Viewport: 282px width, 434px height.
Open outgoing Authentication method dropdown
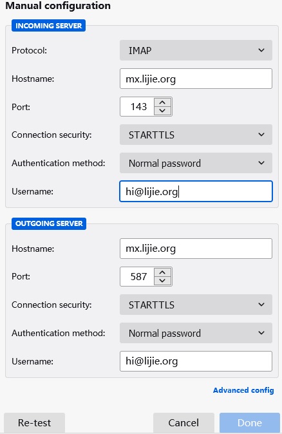[x=196, y=333]
